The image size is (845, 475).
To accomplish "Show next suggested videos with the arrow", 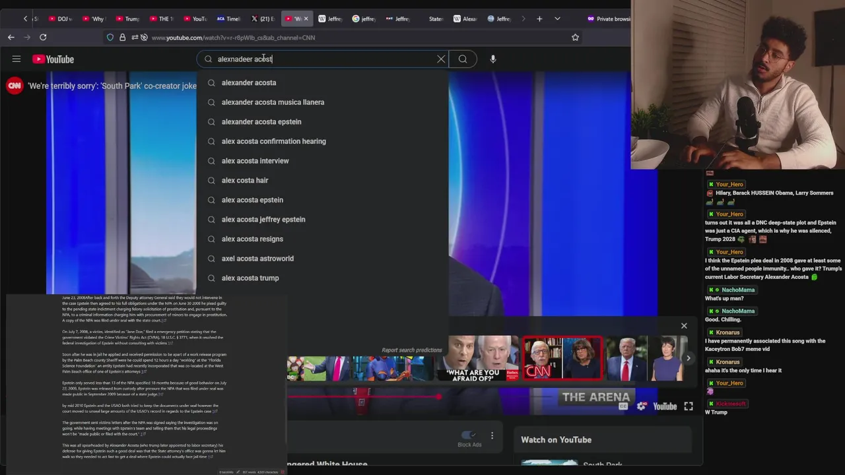I will click(688, 358).
